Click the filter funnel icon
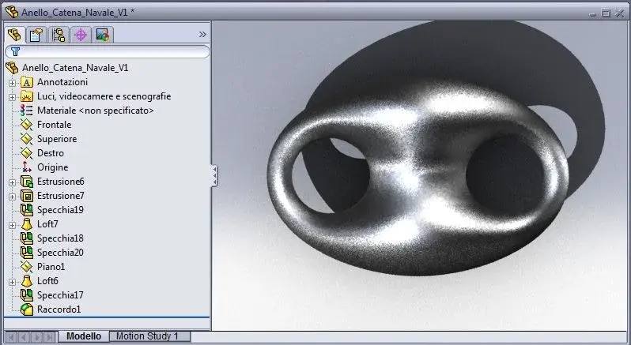The image size is (631, 345). pos(15,51)
